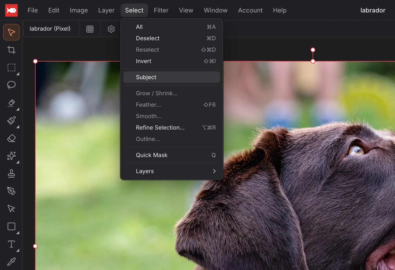Select the Clone stamp tool
This screenshot has width=395, height=270.
click(11, 173)
